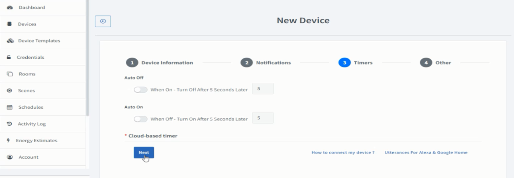The image size is (514, 178).
Task: Go to step 4 Other
Action: coord(435,63)
